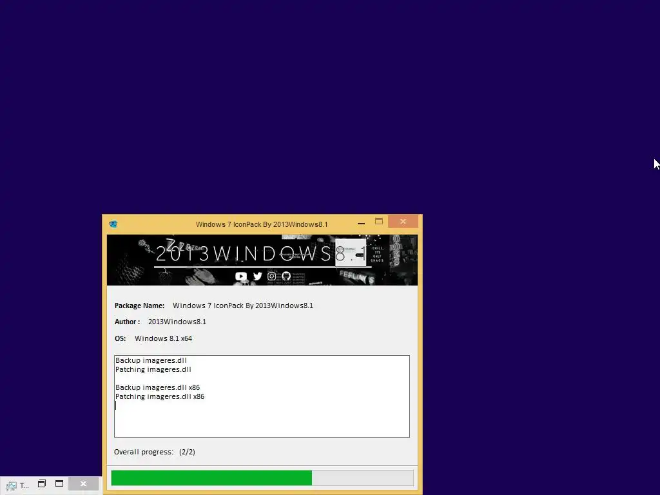
Task: Select the 'Backup imageres.dll' log line
Action: [x=151, y=360]
